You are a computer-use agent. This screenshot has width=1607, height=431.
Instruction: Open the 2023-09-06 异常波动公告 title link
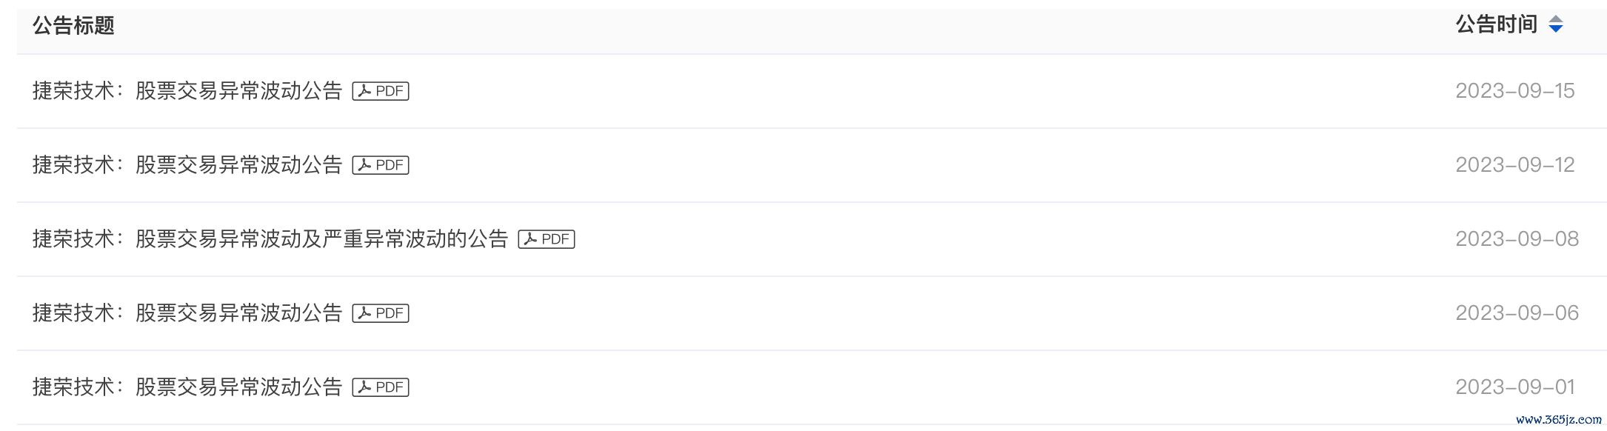[x=187, y=313]
